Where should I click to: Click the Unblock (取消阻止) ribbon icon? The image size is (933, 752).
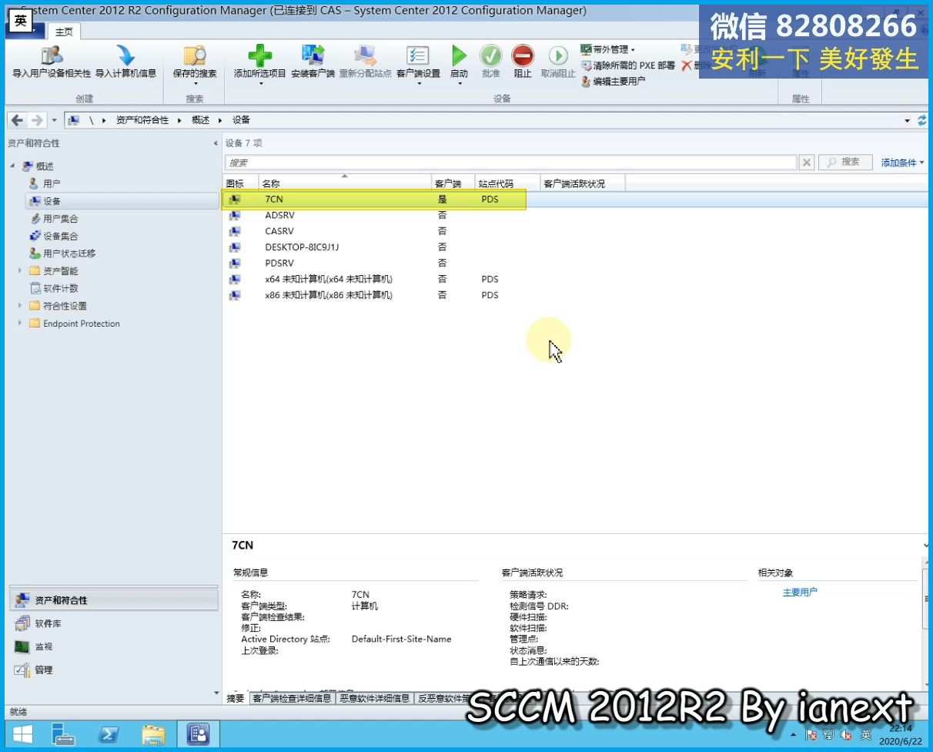(558, 62)
